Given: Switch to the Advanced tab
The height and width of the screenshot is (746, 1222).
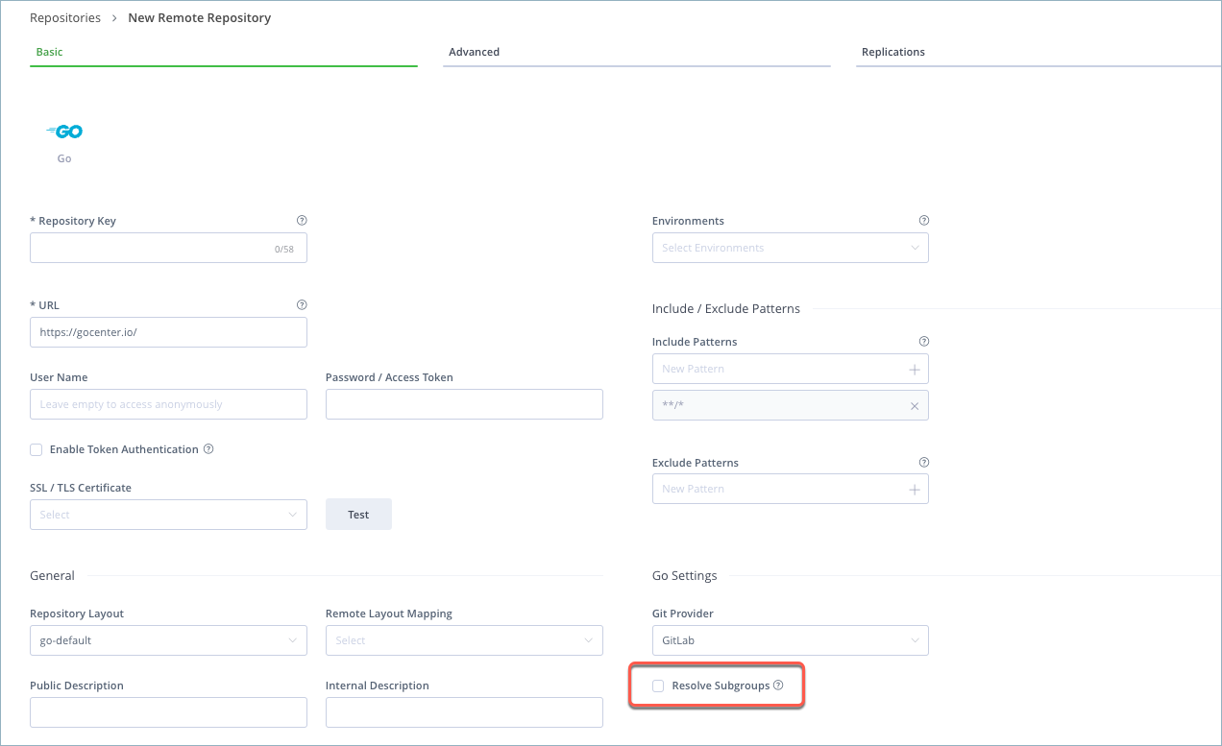Looking at the screenshot, I should click(474, 52).
